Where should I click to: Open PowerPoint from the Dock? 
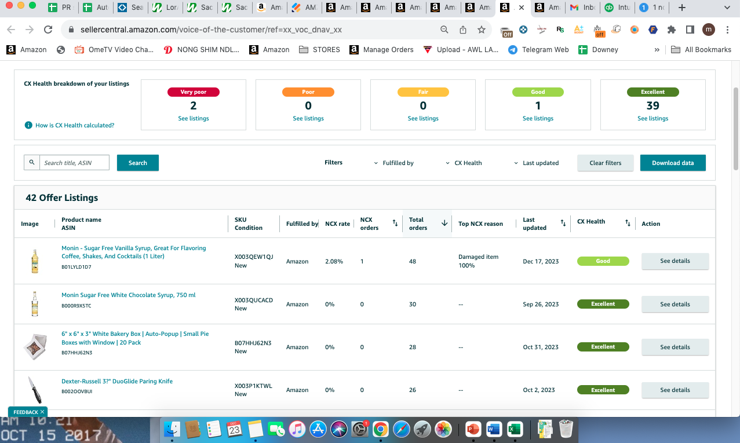click(x=474, y=429)
